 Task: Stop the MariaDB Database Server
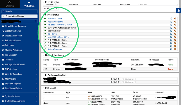(x=175, y=37)
